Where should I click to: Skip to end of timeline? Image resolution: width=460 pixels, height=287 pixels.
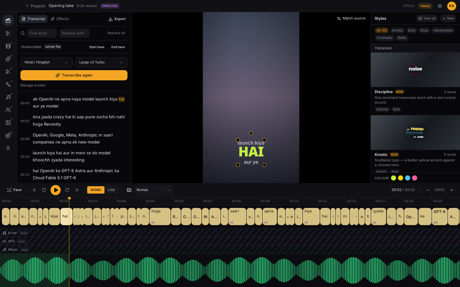[x=77, y=190]
